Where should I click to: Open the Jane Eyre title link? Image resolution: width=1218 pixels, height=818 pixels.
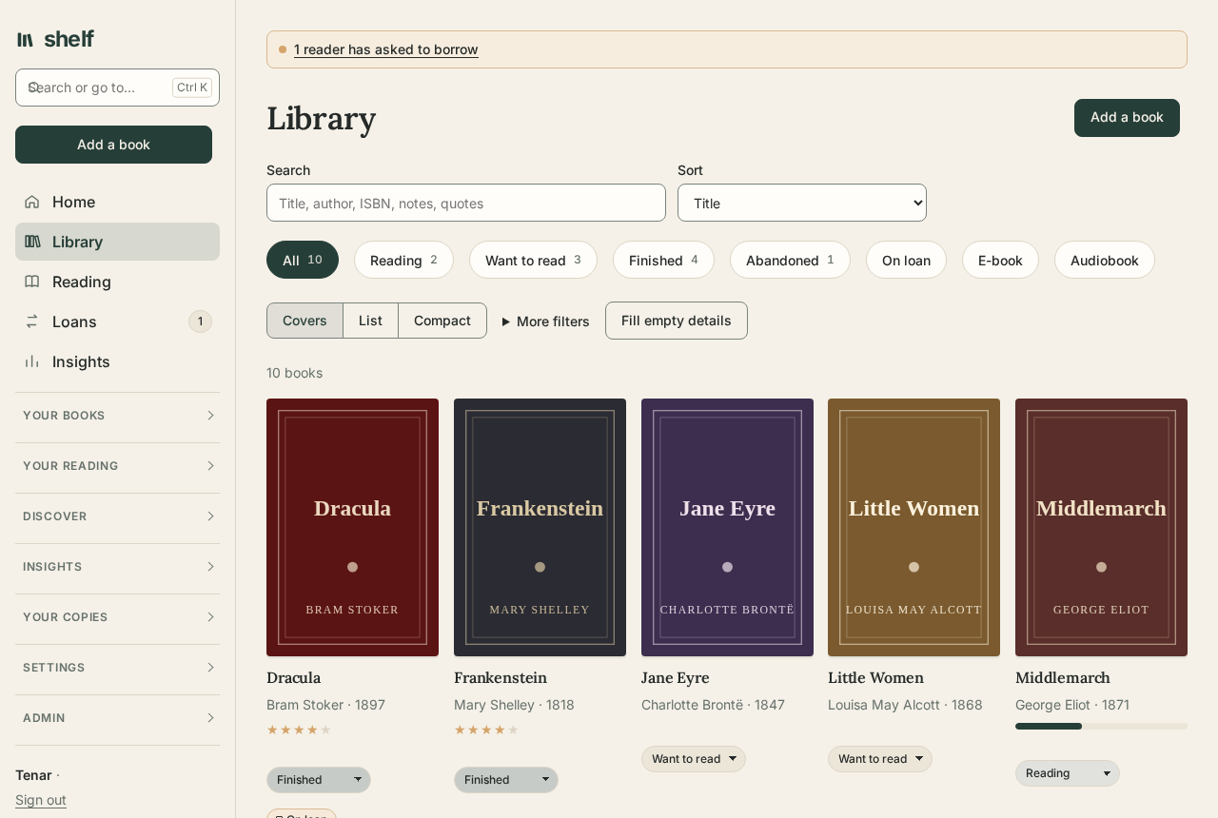coord(676,677)
